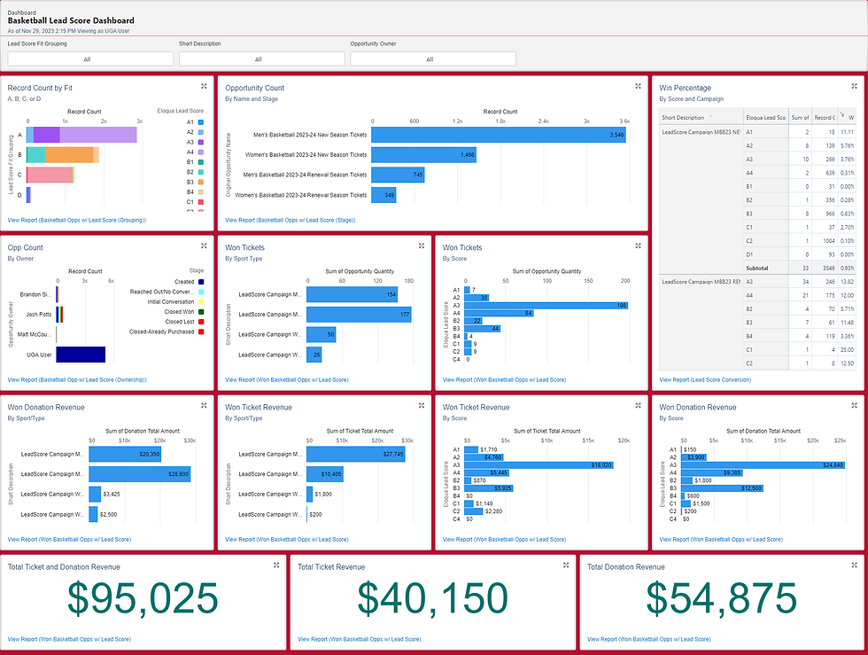Click the A1 legend color swatch
This screenshot has height=655, width=868.
click(201, 122)
